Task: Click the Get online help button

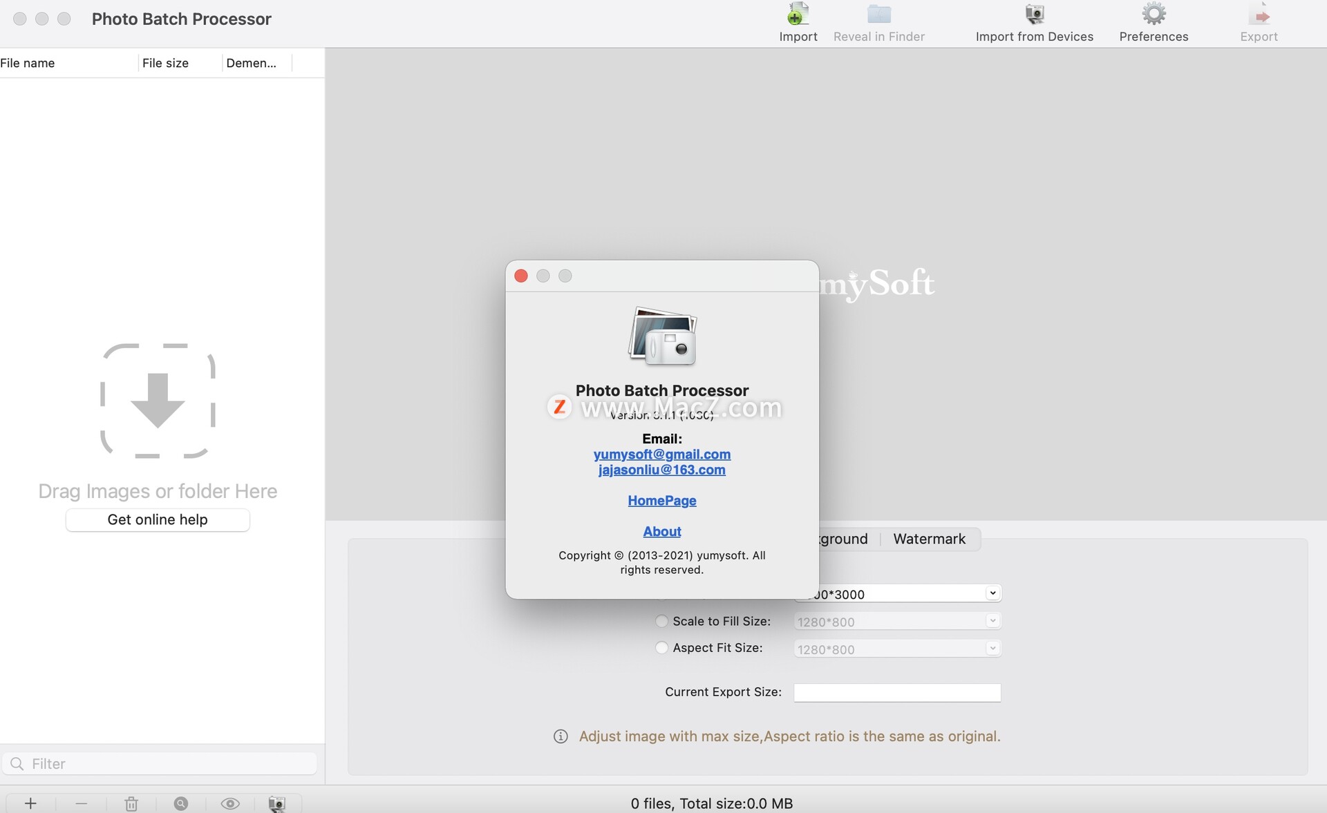Action: [x=158, y=519]
